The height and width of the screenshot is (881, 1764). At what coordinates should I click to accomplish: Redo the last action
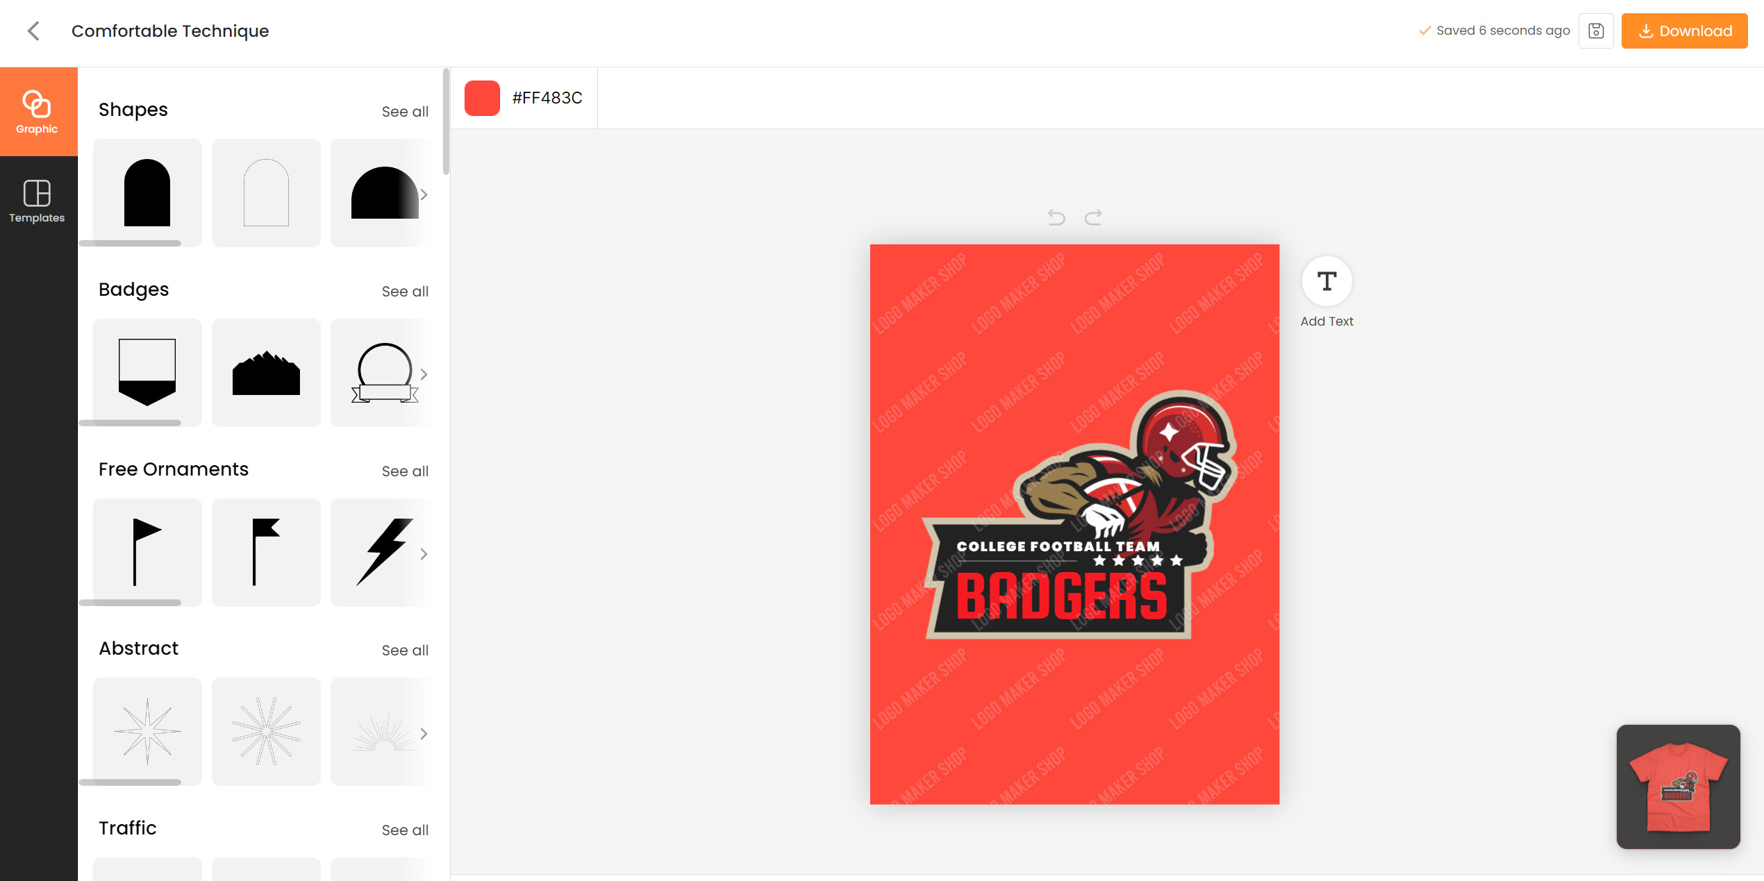pyautogui.click(x=1092, y=217)
